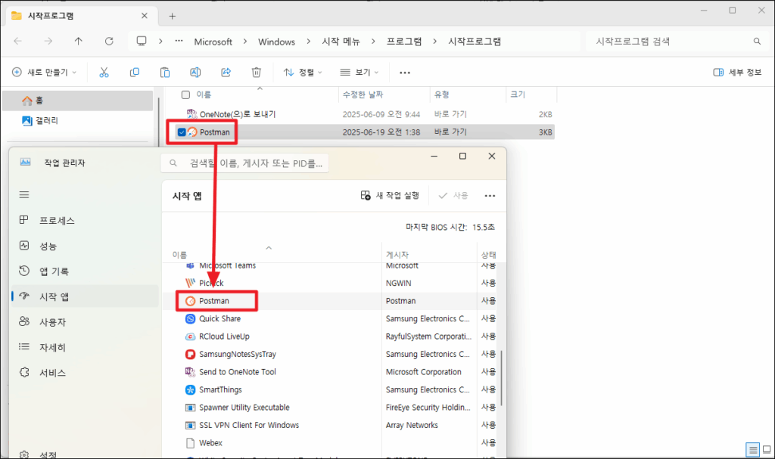775x459 pixels.
Task: Click the PC monitor icon in address bar
Action: 142,42
